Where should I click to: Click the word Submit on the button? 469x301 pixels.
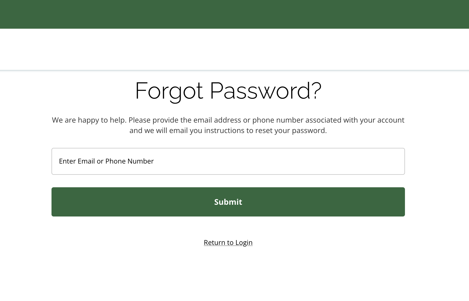(x=228, y=202)
